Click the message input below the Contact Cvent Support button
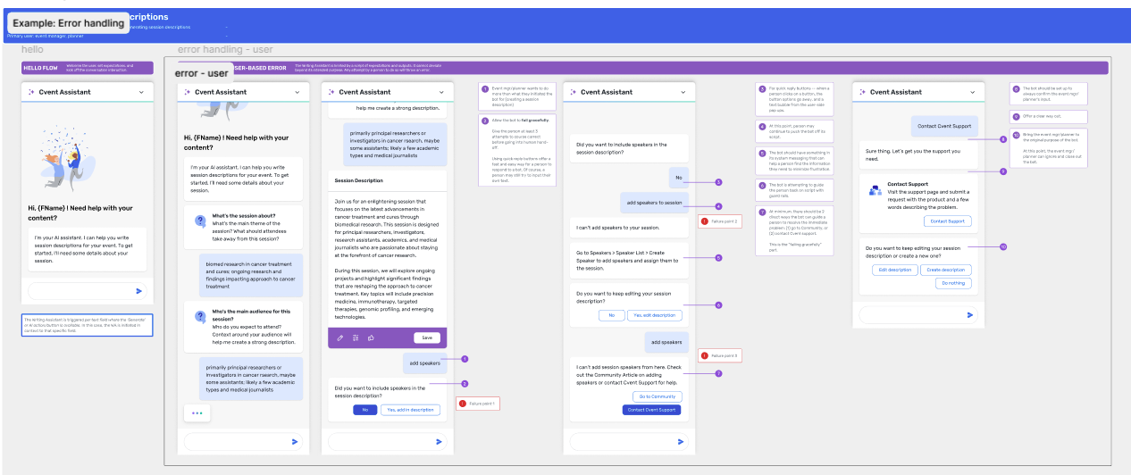The image size is (1131, 475). tap(630, 441)
